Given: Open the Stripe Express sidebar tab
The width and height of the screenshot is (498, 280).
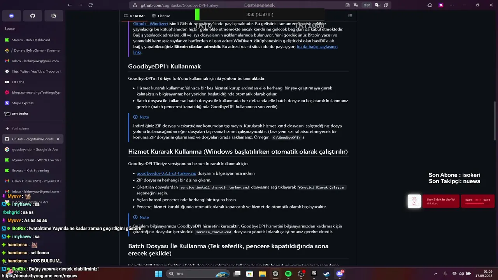Looking at the screenshot, I should tap(33, 103).
